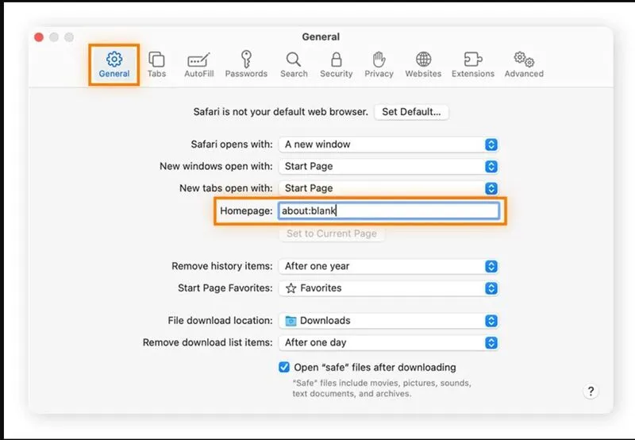Close the preferences window with red button
Screen dimensions: 635x440
(x=39, y=37)
